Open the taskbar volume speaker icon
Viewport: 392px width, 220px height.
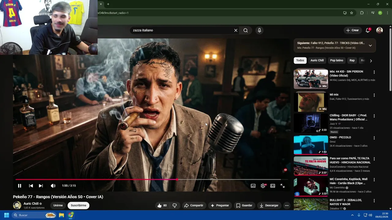point(370,215)
